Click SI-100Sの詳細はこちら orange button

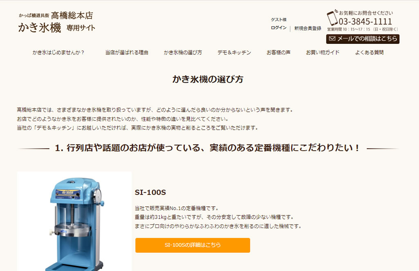coord(193,245)
